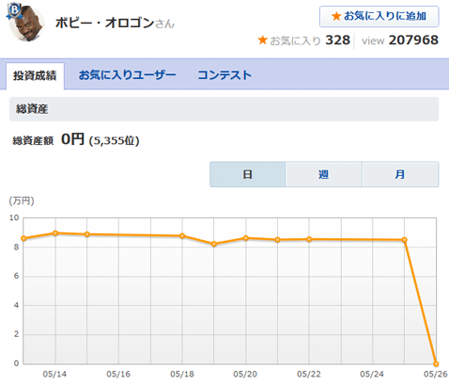Click the 総資産 section header
Screen dimensions: 449x384
point(224,109)
